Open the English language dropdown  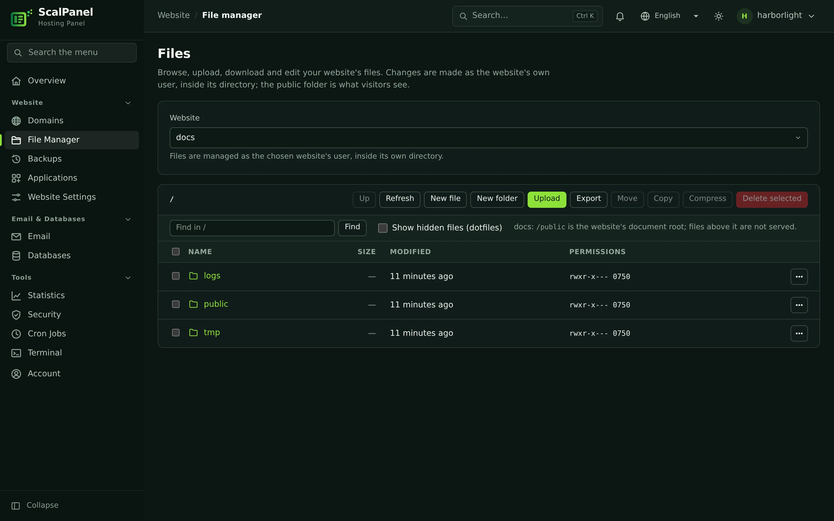669,16
